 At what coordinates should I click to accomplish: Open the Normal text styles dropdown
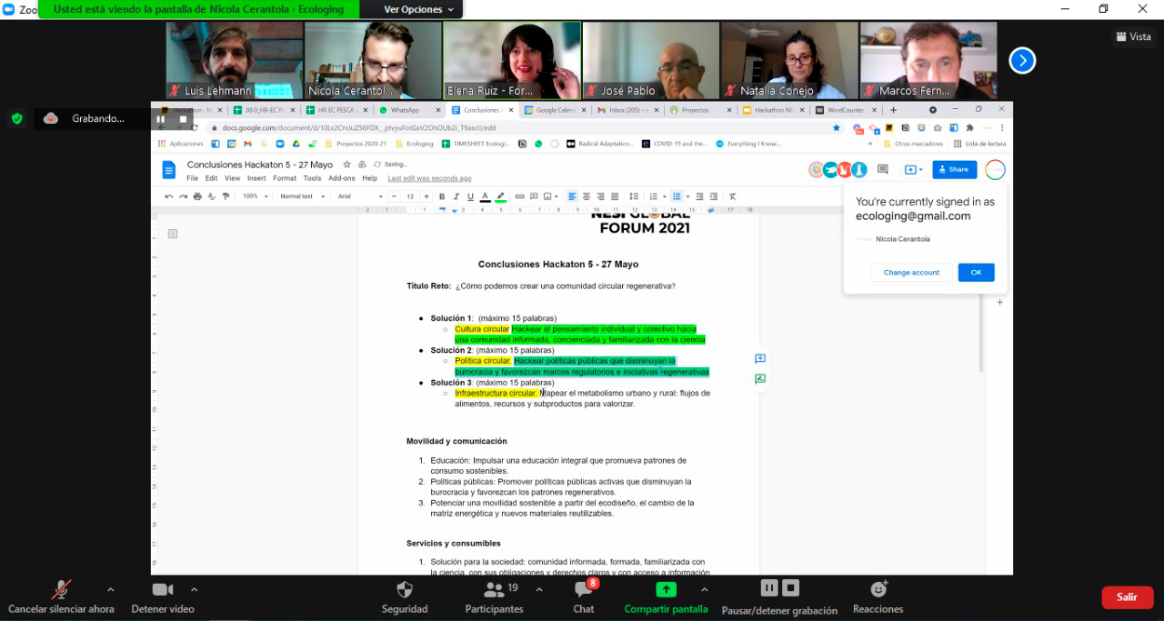pos(302,196)
